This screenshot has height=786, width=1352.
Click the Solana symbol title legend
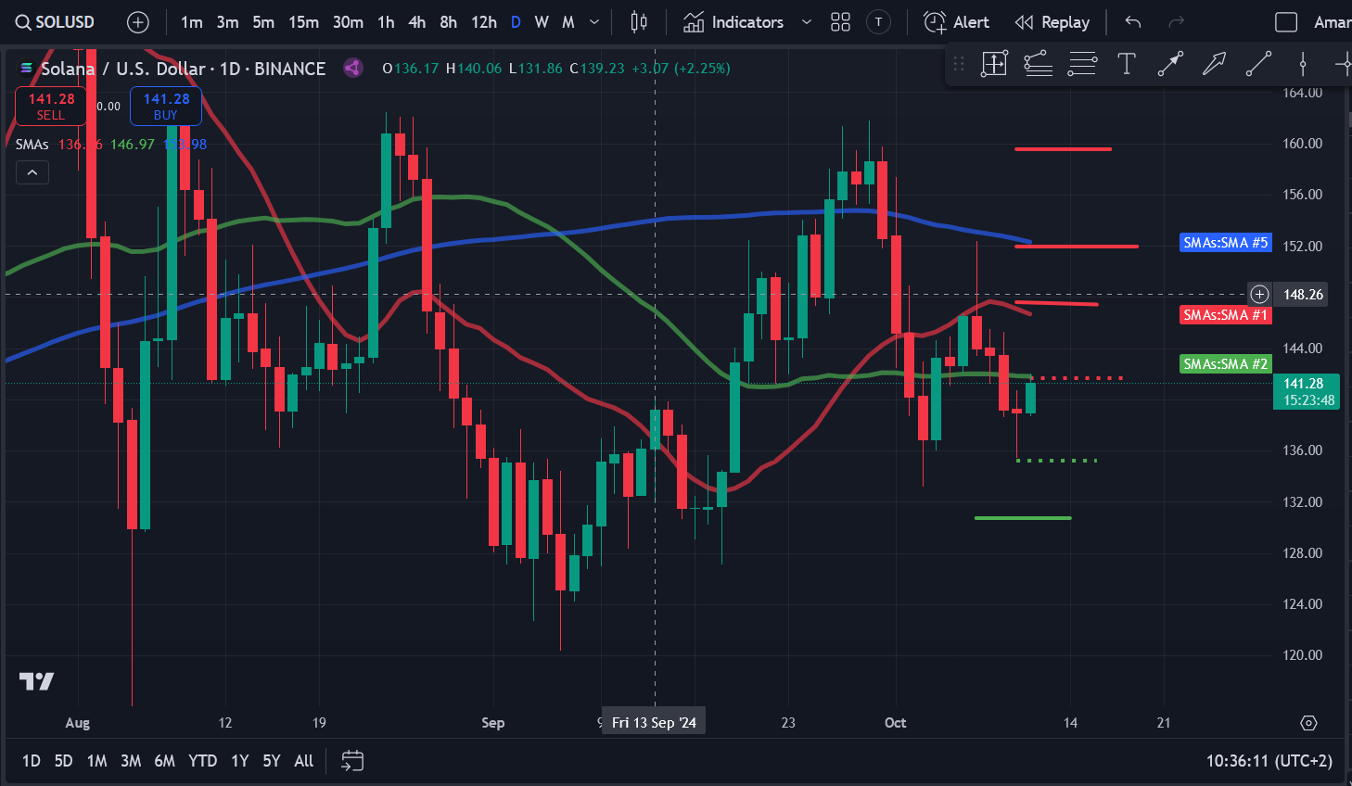tap(183, 69)
